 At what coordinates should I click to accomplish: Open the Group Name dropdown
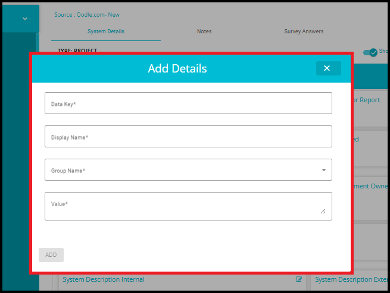click(x=182, y=170)
